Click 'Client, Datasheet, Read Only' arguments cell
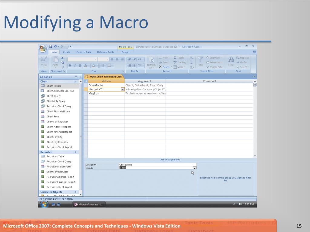The height and width of the screenshot is (232, 310). 145,85
